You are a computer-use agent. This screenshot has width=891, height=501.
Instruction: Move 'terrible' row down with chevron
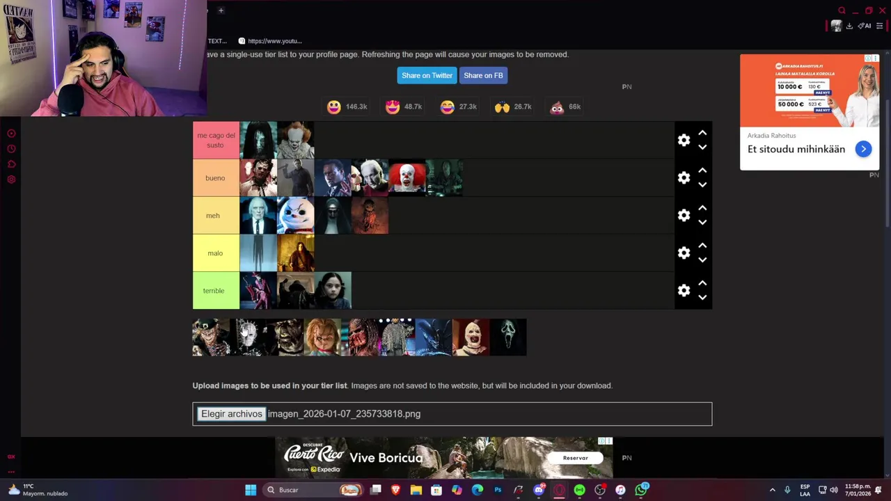click(702, 298)
